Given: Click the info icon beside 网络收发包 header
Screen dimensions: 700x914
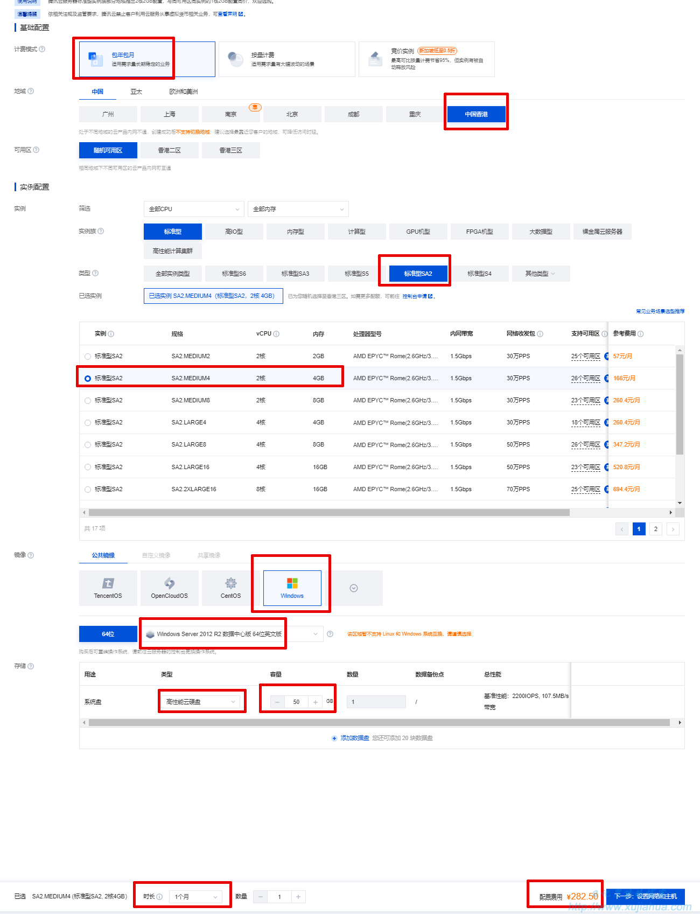Looking at the screenshot, I should point(540,334).
